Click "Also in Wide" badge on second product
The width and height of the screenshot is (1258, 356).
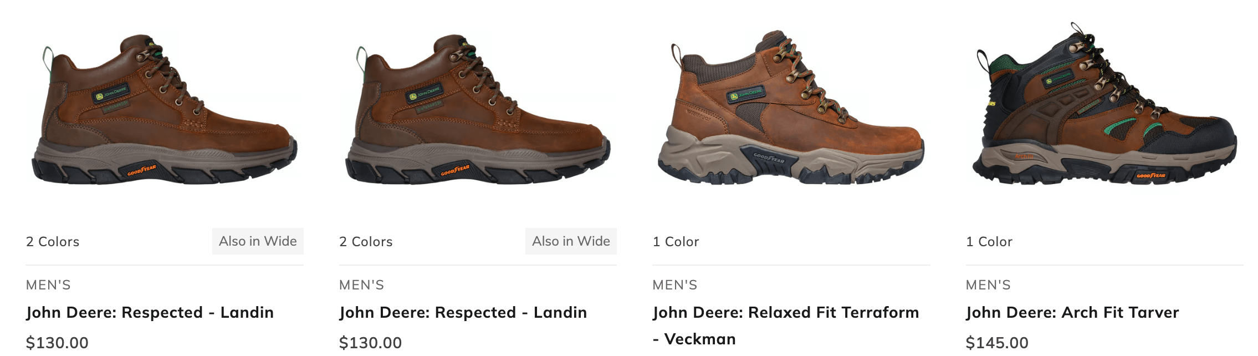pyautogui.click(x=571, y=241)
